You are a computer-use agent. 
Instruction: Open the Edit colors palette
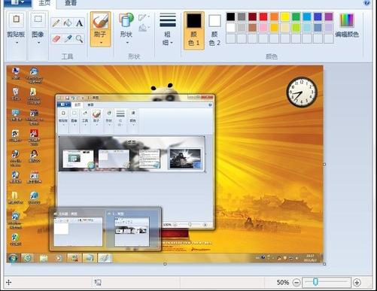coord(347,26)
